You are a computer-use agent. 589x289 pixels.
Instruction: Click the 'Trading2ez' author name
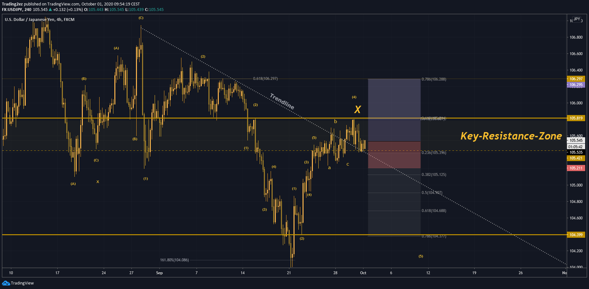[12, 4]
